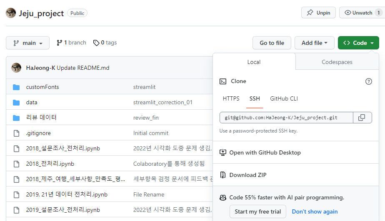
Task: Open the .gitignore file
Action: point(38,133)
